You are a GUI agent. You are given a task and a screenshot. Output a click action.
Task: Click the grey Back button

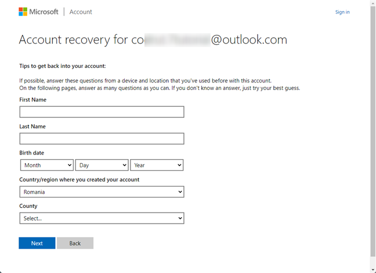pyautogui.click(x=75, y=243)
